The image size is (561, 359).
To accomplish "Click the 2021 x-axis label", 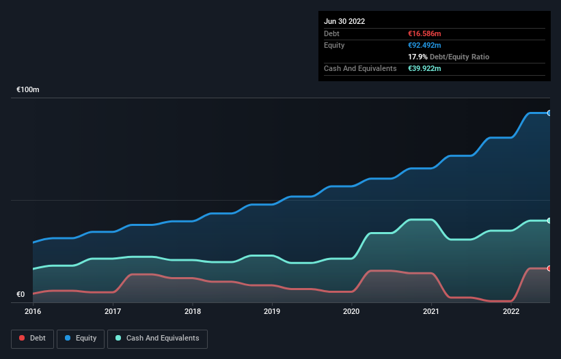I will pos(431,311).
